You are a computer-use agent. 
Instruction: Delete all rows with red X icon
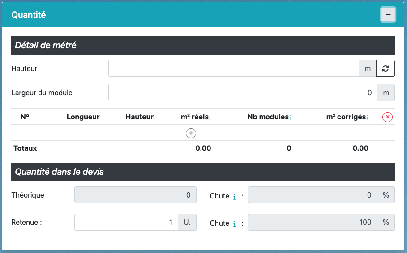(387, 117)
